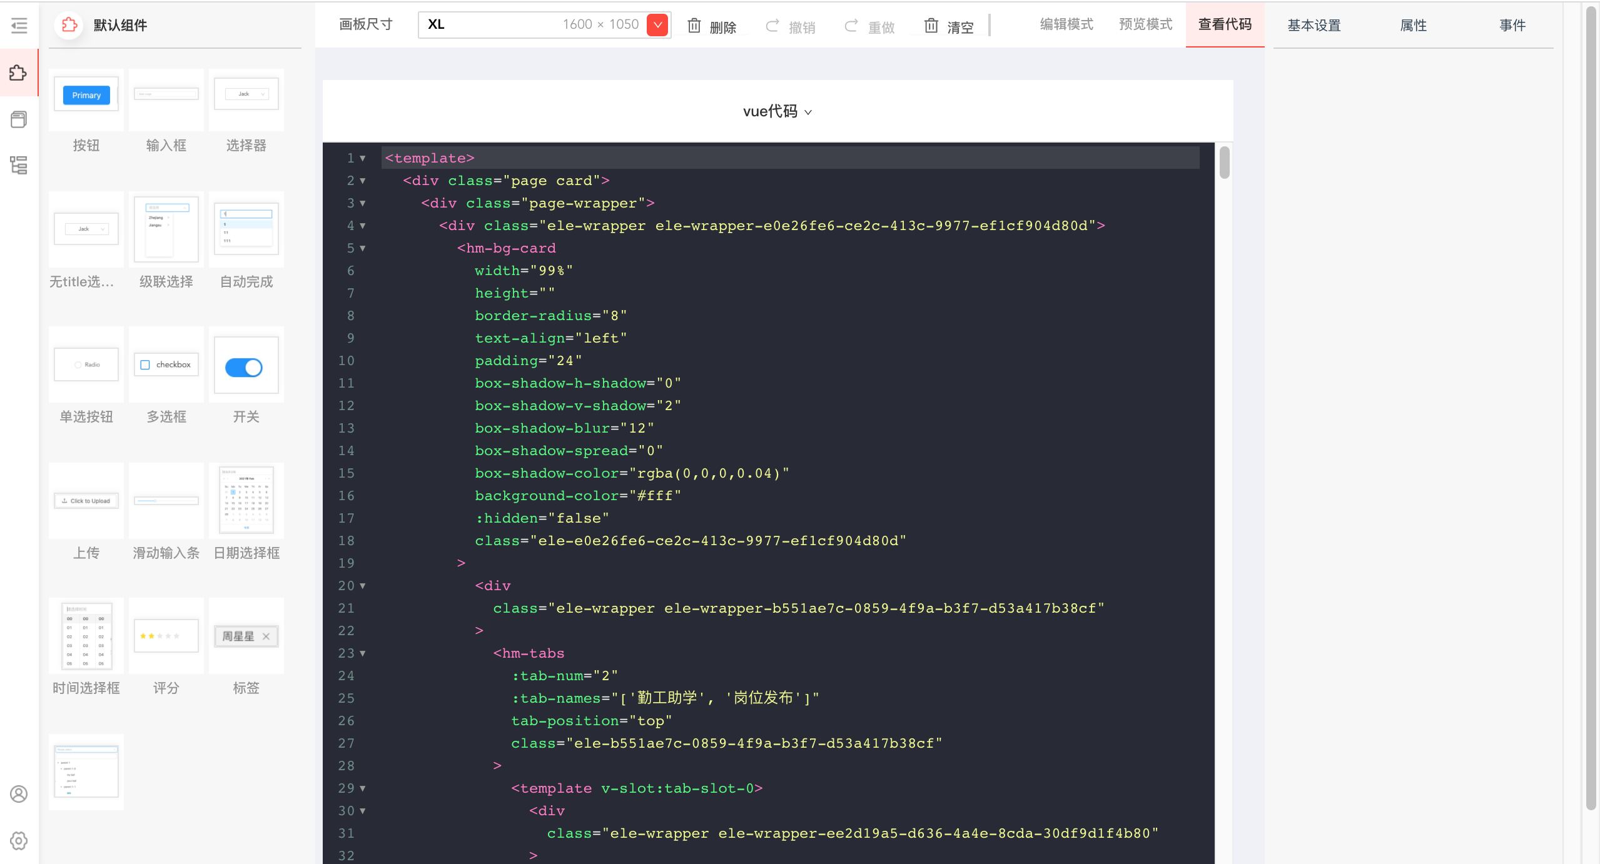Open the tree structure outline icon
Viewport: 1600px width, 864px height.
(x=19, y=166)
